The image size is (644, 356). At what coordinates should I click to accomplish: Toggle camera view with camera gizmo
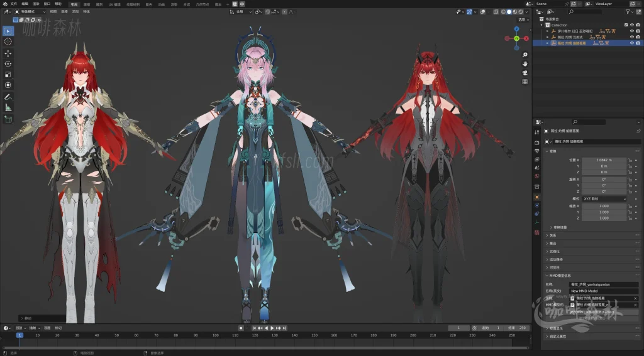point(525,73)
